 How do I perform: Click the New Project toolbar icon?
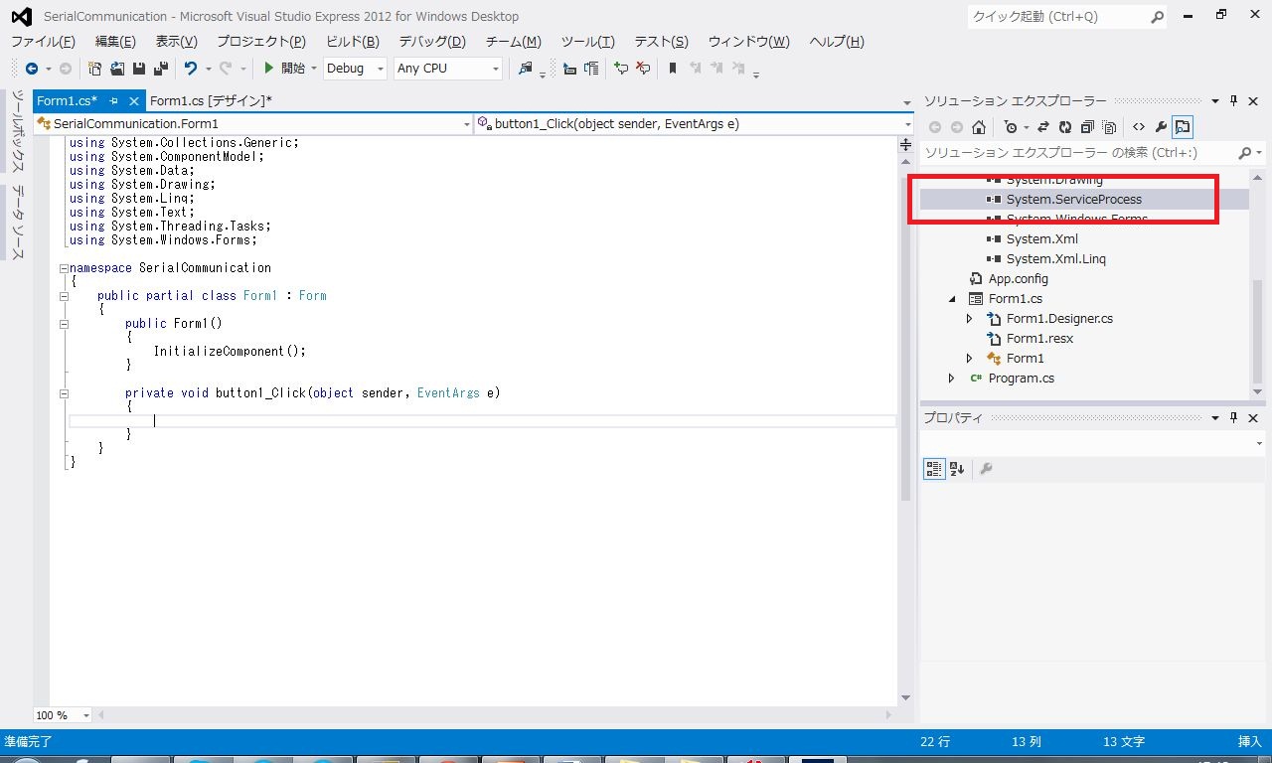pyautogui.click(x=95, y=69)
